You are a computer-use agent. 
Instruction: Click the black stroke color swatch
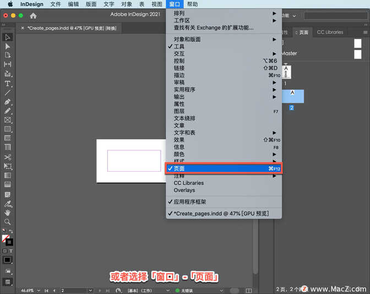click(9, 242)
